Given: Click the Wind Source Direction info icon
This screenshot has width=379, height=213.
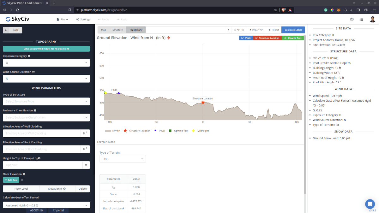Looking at the screenshot, I should tap(33, 72).
